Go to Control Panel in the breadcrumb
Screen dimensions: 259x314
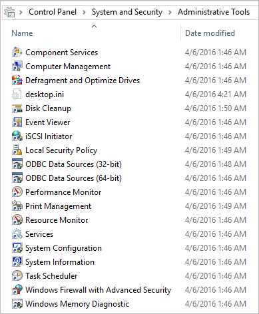point(53,12)
